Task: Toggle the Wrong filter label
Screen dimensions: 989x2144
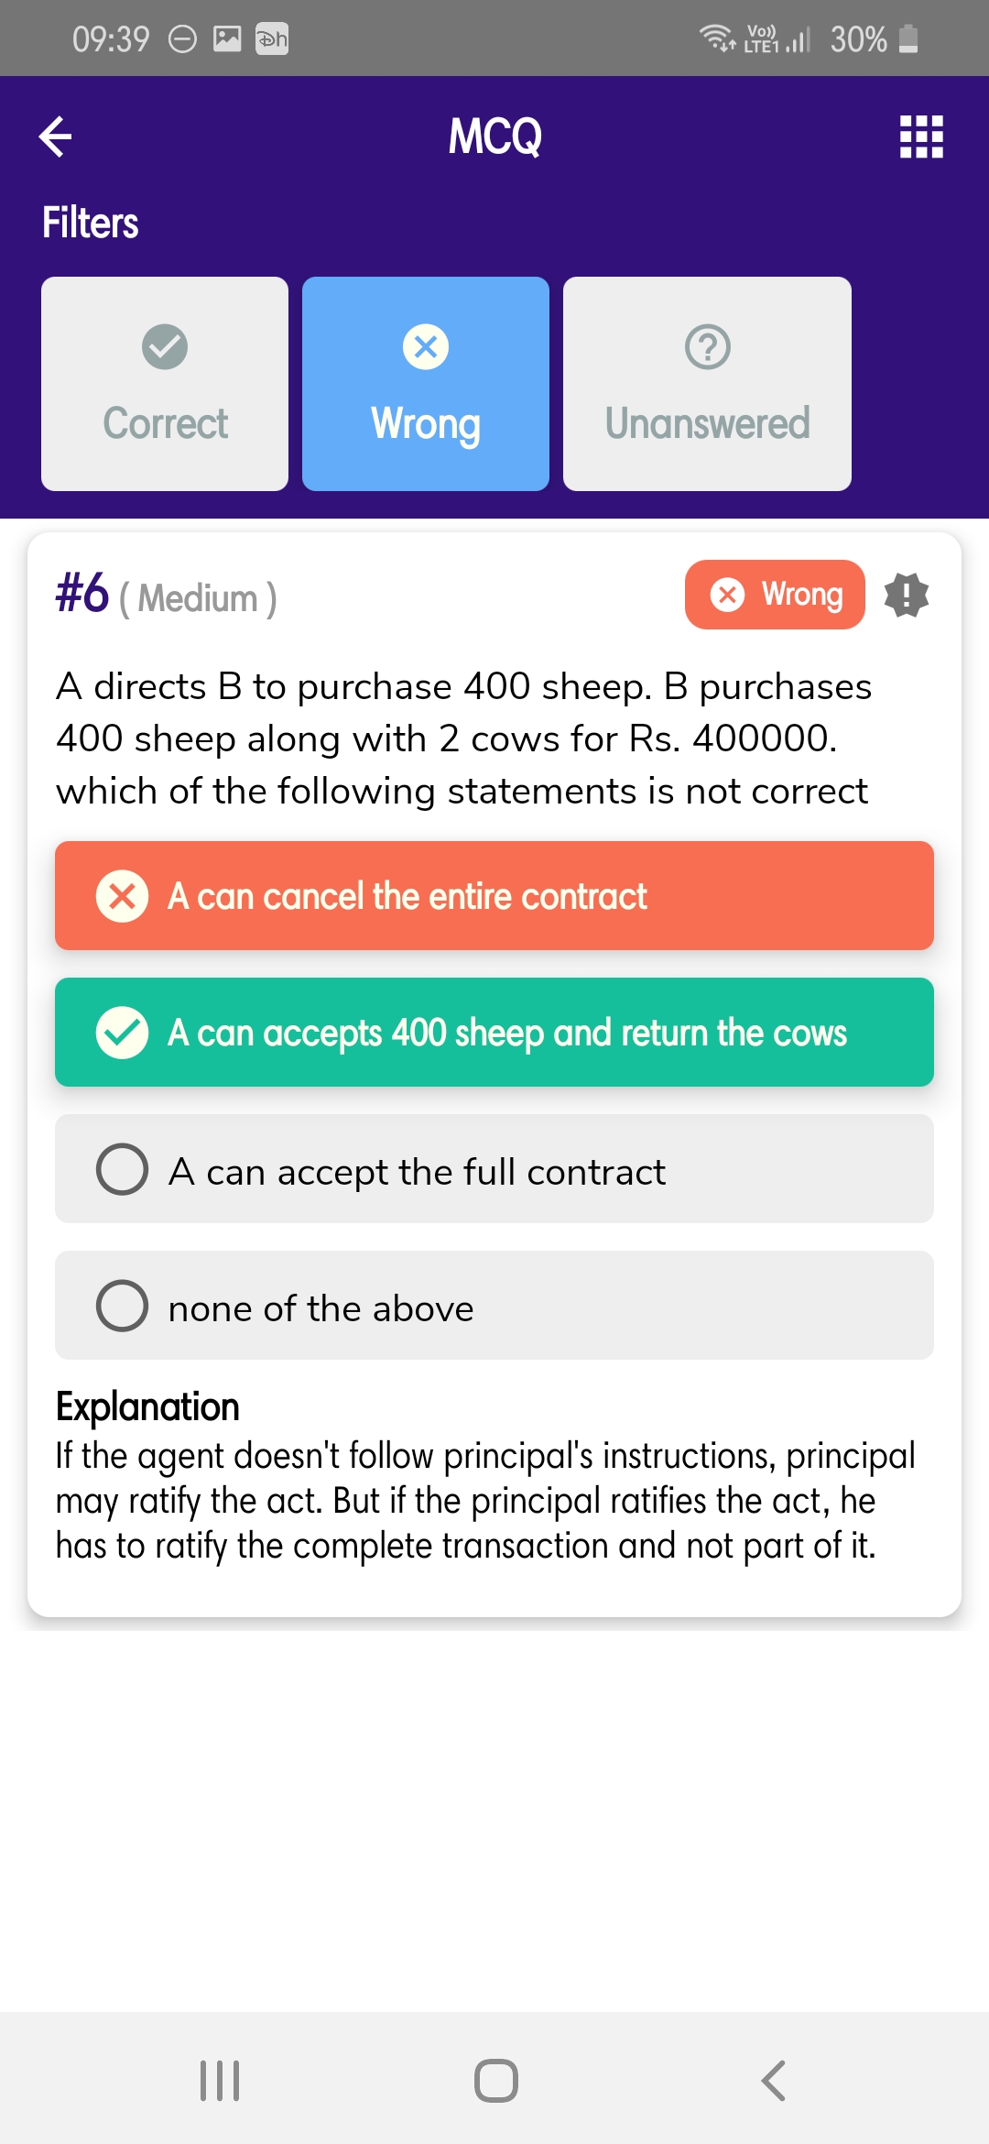Action: pyautogui.click(x=426, y=423)
